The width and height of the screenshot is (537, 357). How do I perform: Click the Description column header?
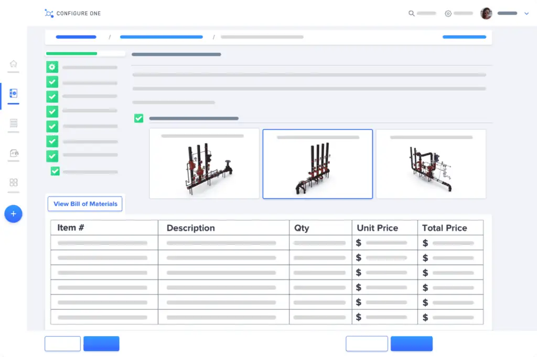223,228
